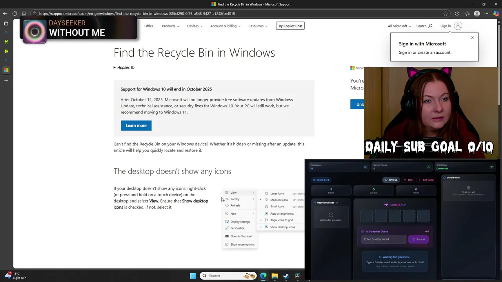Viewport: 502px width, 282px height.
Task: Click Open in Terminal in the context menu image
Action: tap(241, 236)
